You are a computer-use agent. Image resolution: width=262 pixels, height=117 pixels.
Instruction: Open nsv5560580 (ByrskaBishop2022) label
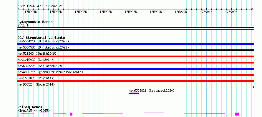43,47
